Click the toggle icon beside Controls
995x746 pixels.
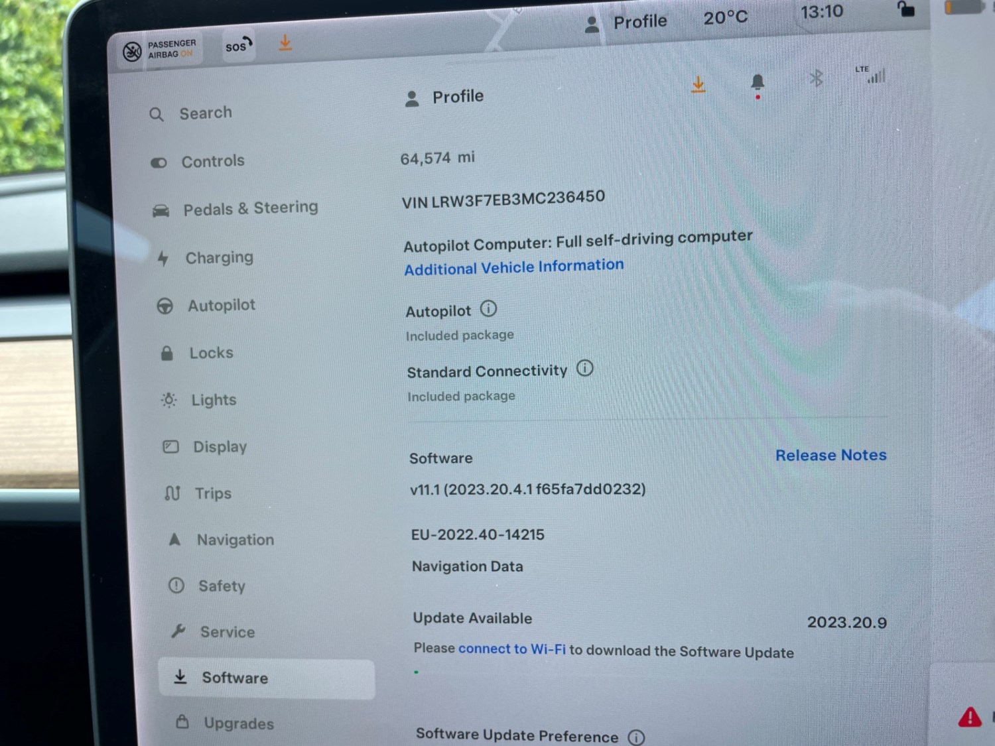pos(159,162)
